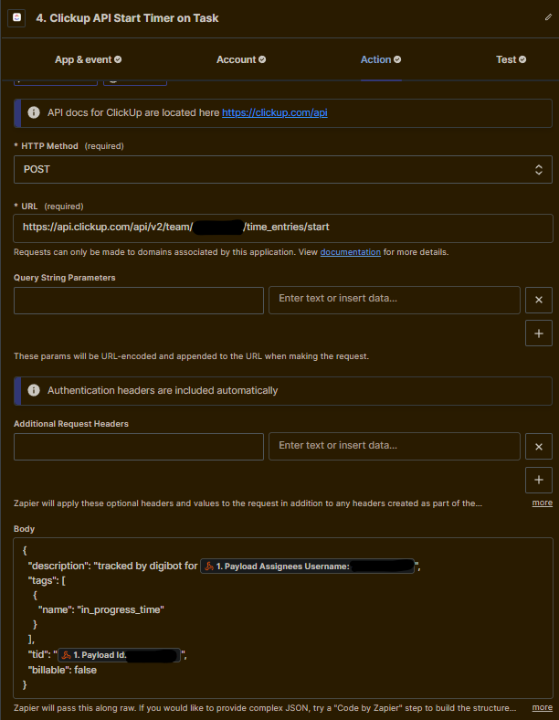559x720 pixels.
Task: Expand 'more' for Body help text
Action: tap(542, 707)
